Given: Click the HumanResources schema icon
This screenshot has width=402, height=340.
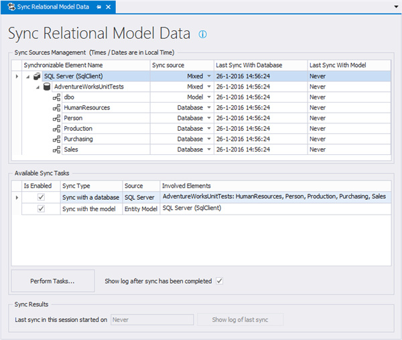Looking at the screenshot, I should (57, 107).
